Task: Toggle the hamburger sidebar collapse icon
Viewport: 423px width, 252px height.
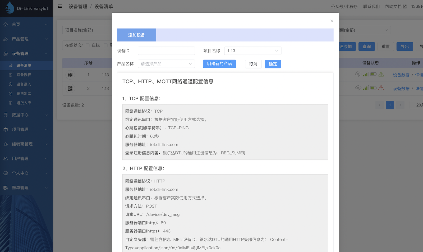Action: click(60, 6)
